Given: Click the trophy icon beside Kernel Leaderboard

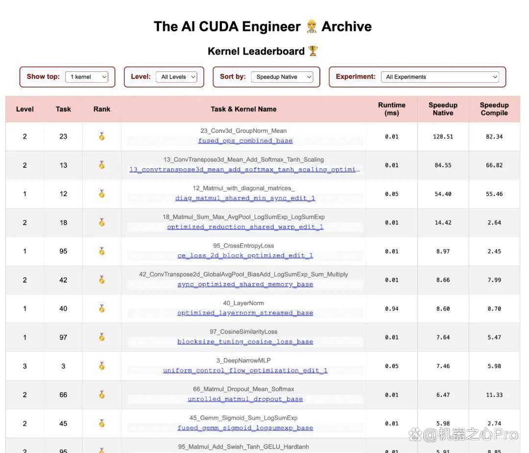Looking at the screenshot, I should pyautogui.click(x=313, y=51).
